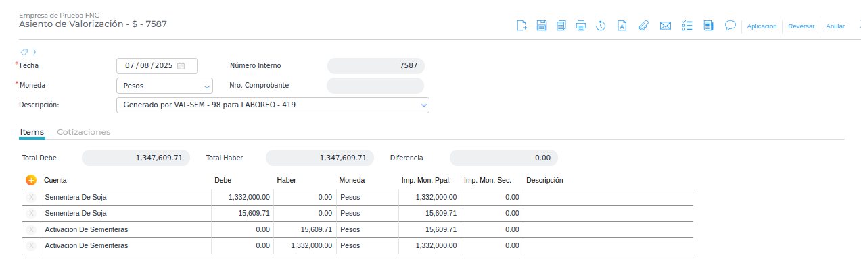Click the Haber column header
Screen dimensions: 861x267
tap(286, 181)
